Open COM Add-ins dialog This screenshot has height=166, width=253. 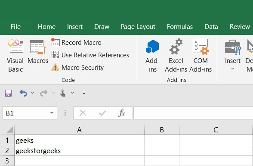pyautogui.click(x=201, y=56)
